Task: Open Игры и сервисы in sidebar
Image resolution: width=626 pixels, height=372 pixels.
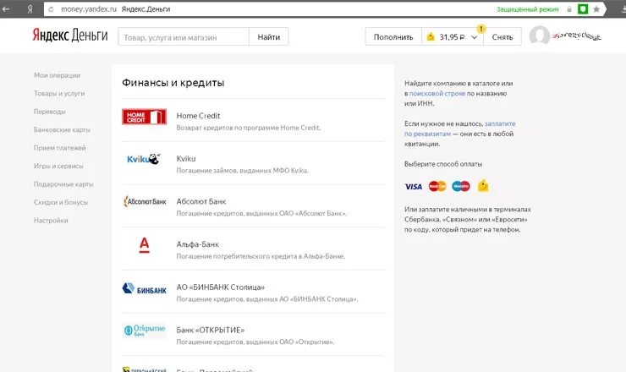Action: (58, 166)
